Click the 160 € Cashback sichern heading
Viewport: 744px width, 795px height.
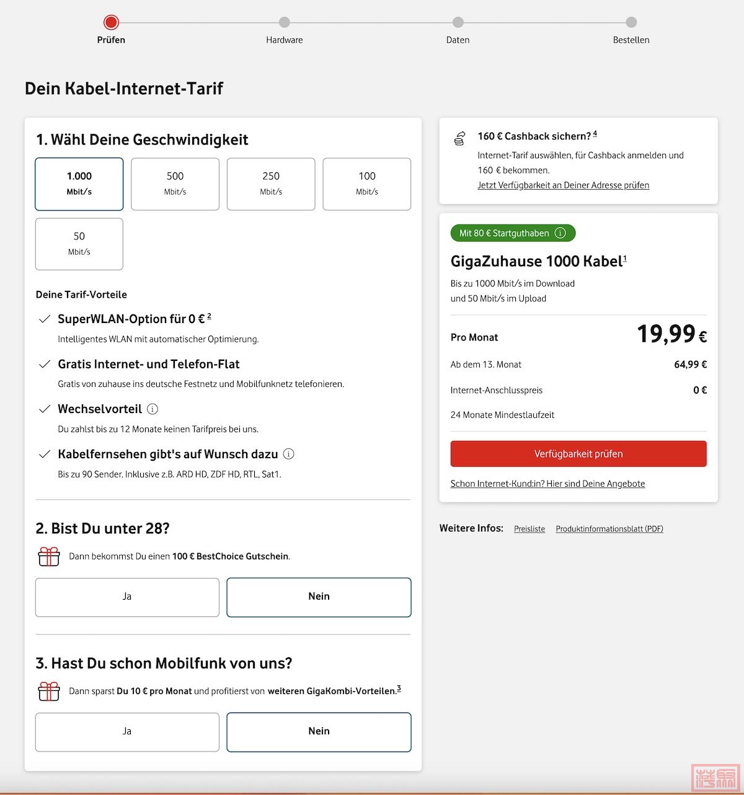(534, 136)
